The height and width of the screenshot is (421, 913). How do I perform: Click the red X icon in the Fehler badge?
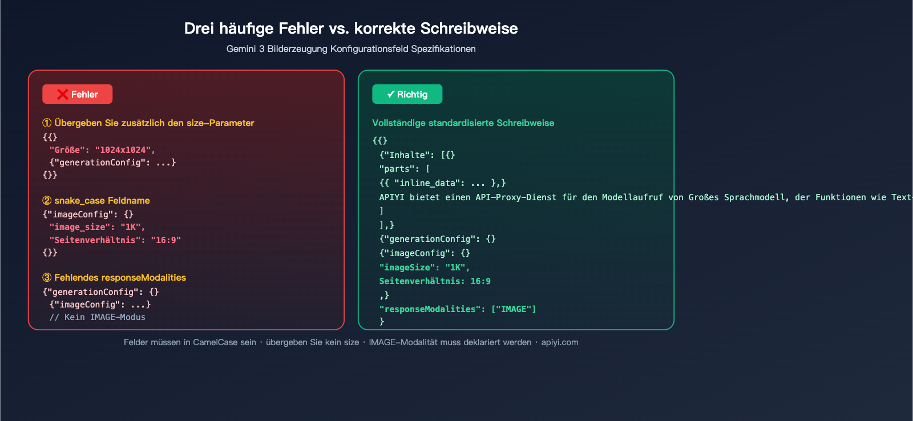point(62,95)
